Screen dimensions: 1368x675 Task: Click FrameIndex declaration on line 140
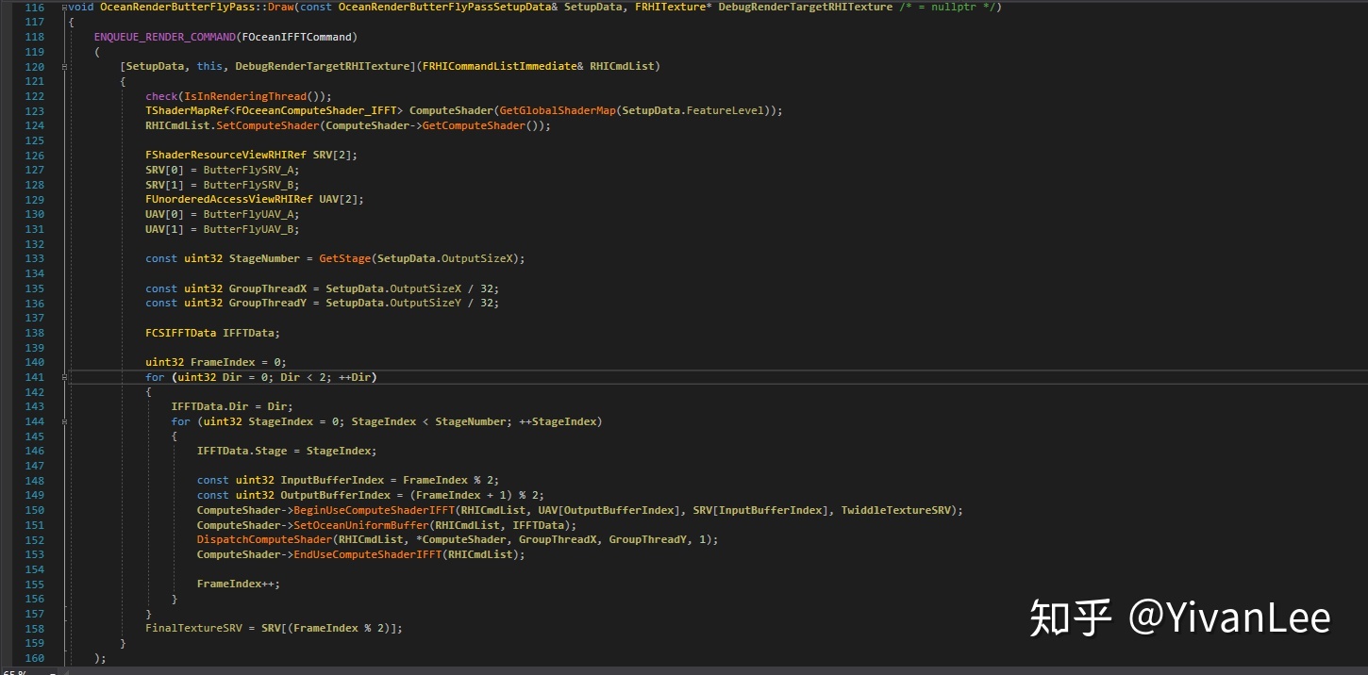(x=223, y=362)
